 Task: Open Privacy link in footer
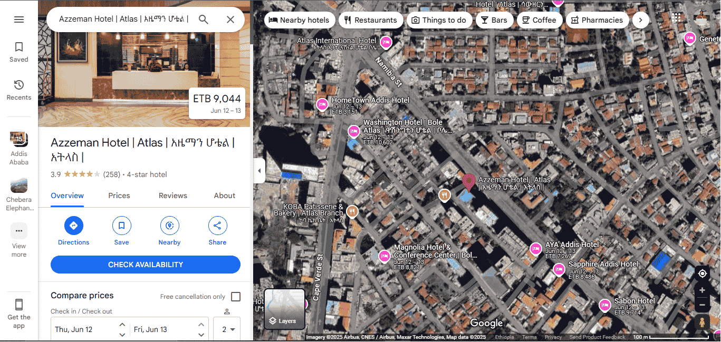coord(553,337)
